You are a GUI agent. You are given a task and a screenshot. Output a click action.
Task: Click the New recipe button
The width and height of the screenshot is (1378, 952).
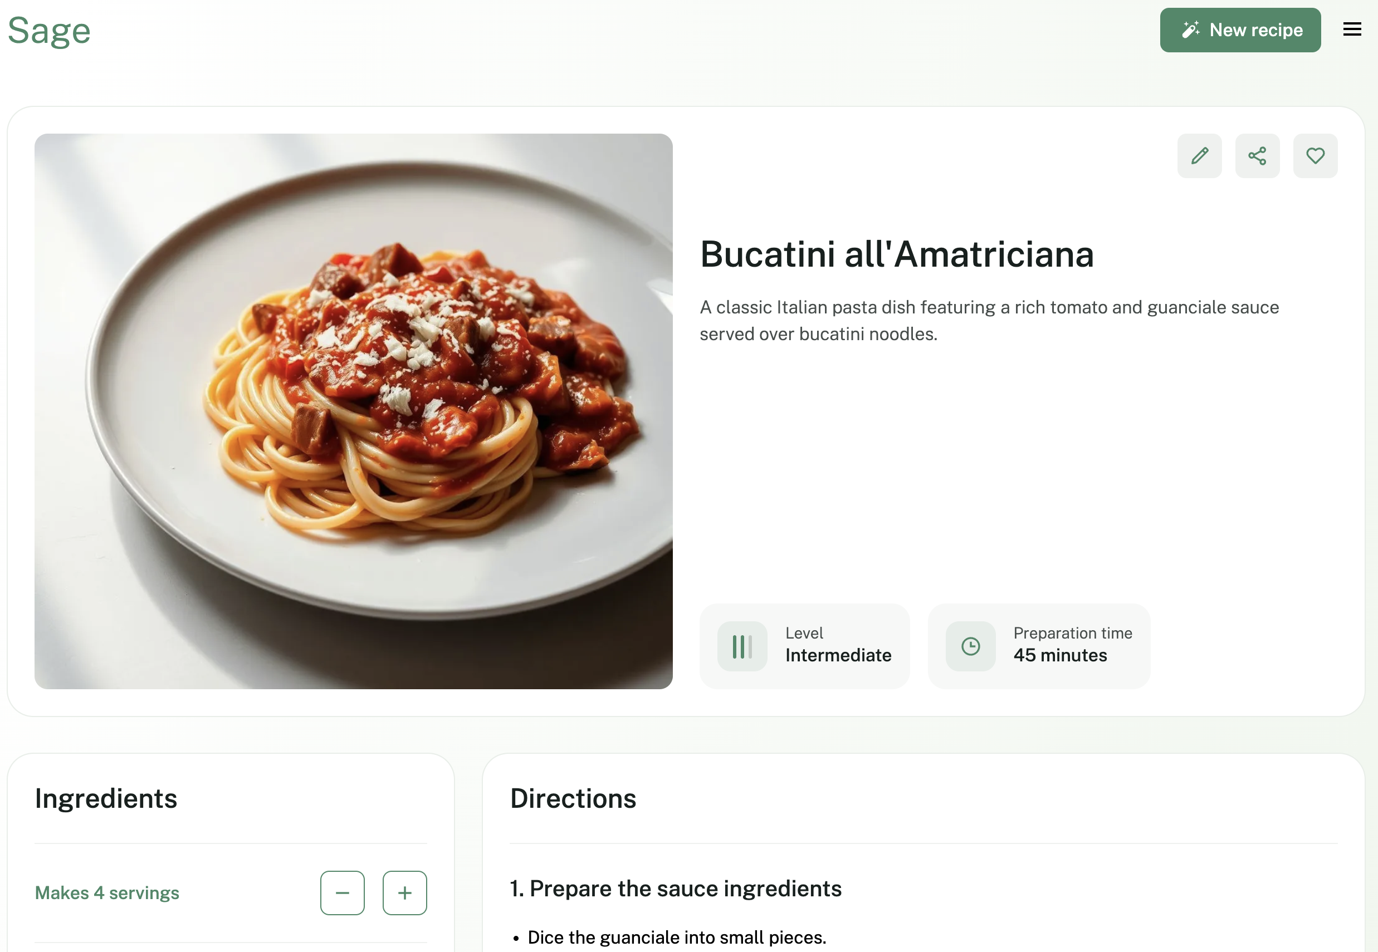point(1239,30)
